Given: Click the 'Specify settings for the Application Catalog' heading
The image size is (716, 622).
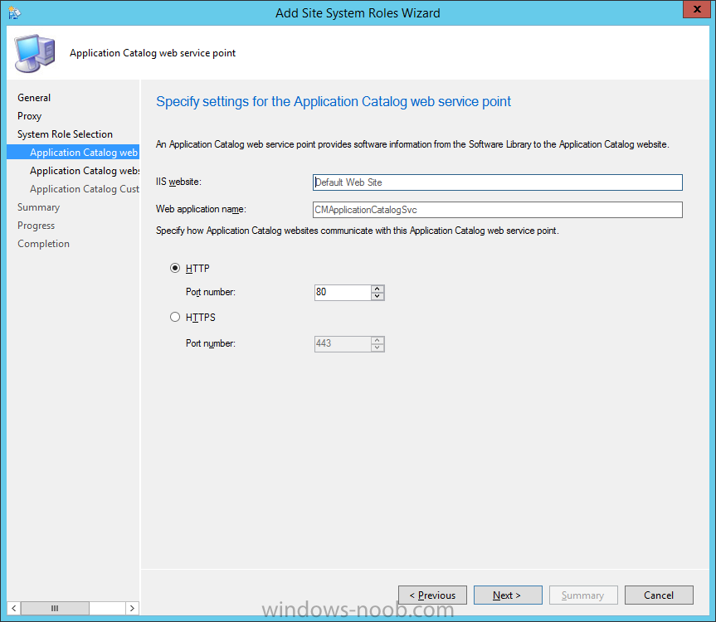Looking at the screenshot, I should click(x=334, y=101).
